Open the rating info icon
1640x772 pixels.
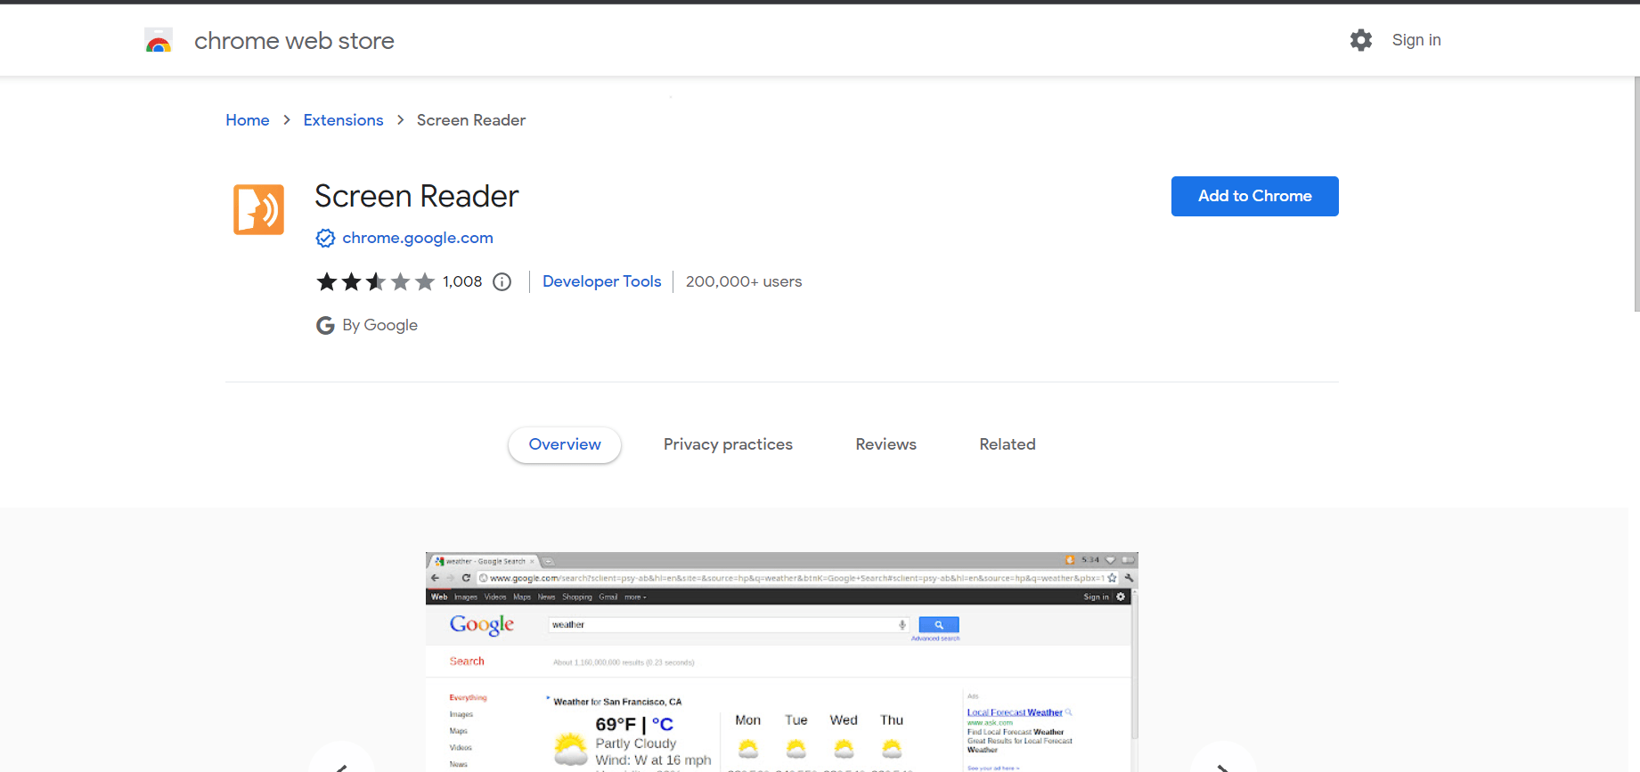coord(502,282)
